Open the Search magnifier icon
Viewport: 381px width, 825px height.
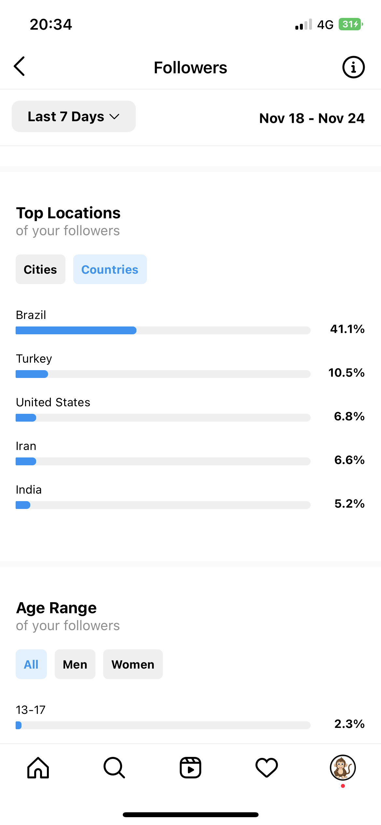[x=114, y=768]
